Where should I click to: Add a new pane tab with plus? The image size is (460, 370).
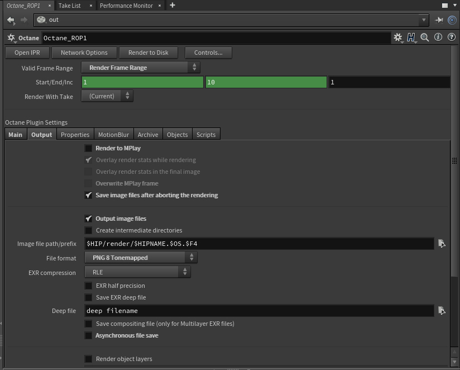pos(172,5)
